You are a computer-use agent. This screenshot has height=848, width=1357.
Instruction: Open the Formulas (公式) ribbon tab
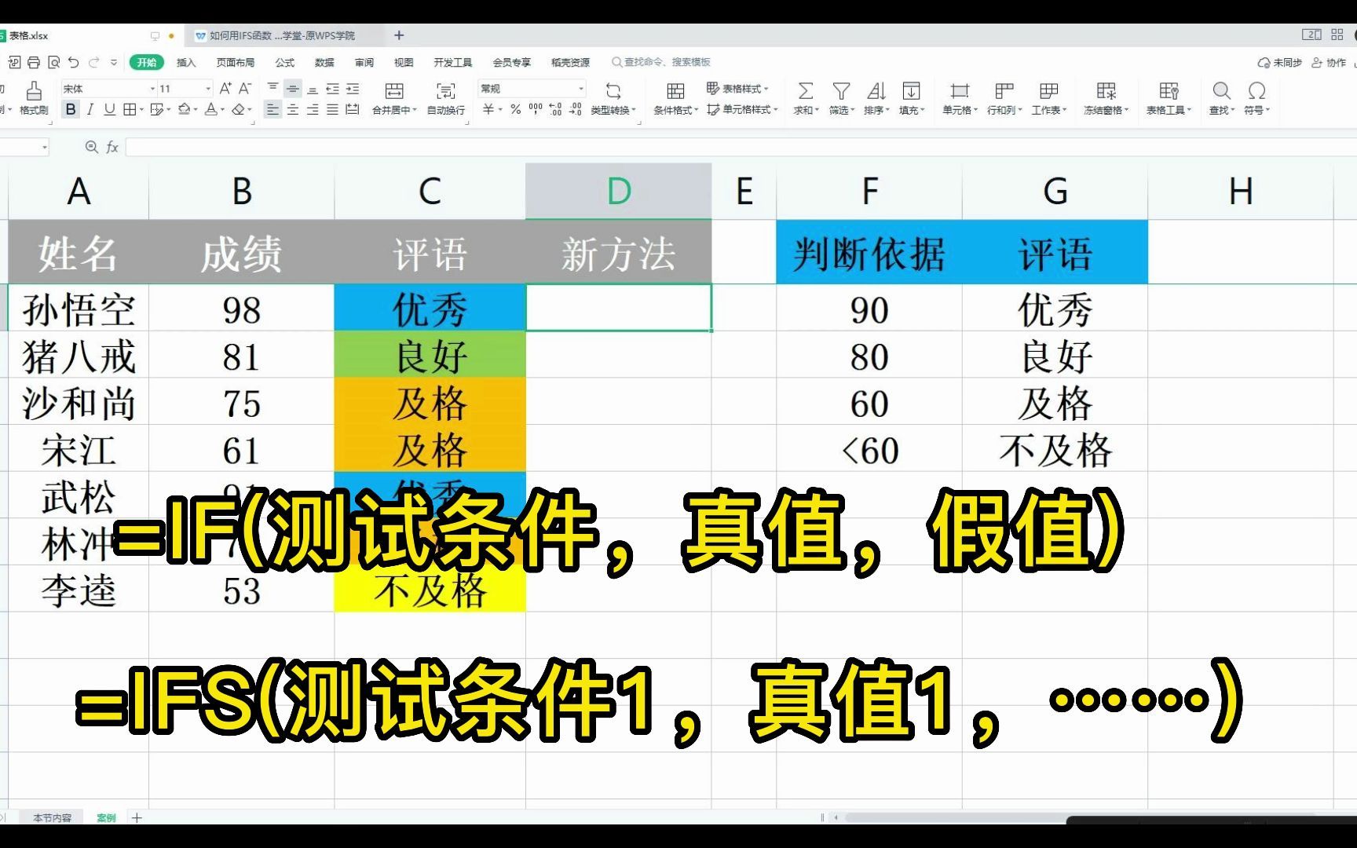(285, 62)
